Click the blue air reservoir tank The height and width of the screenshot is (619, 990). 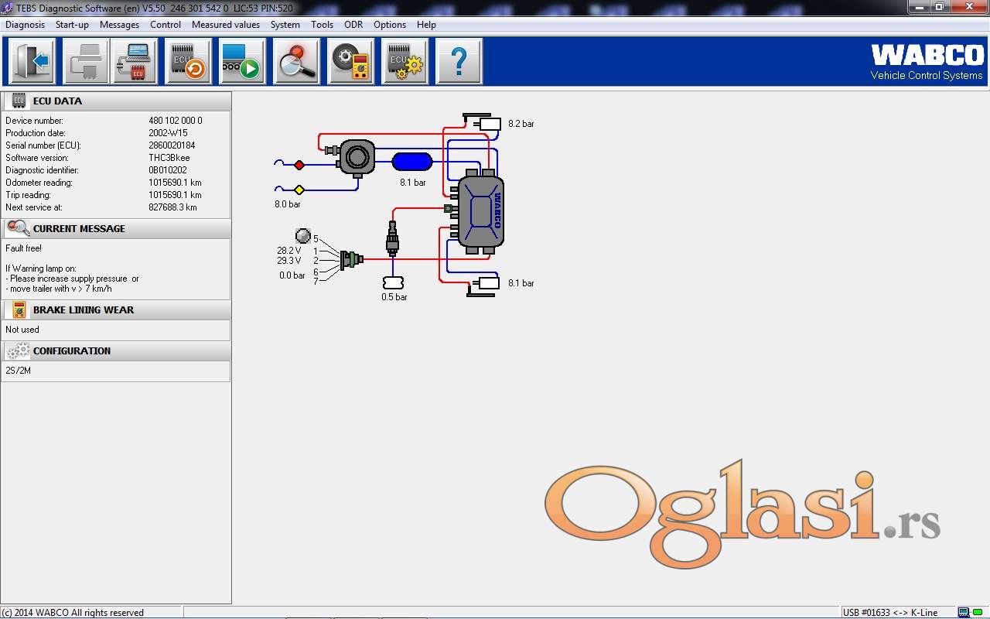(412, 162)
